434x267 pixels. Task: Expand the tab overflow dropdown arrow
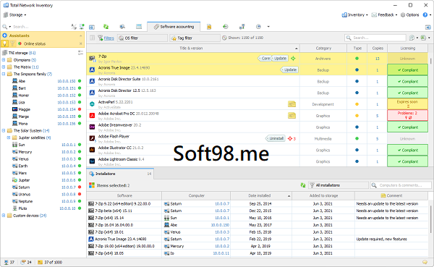(268, 27)
